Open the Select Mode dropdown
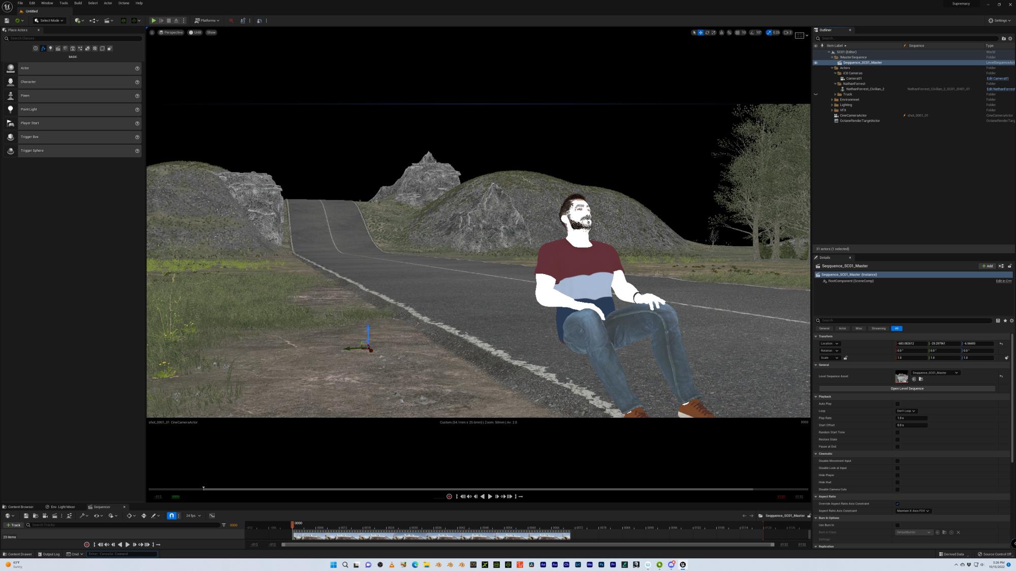Viewport: 1016px width, 571px height. click(x=49, y=21)
